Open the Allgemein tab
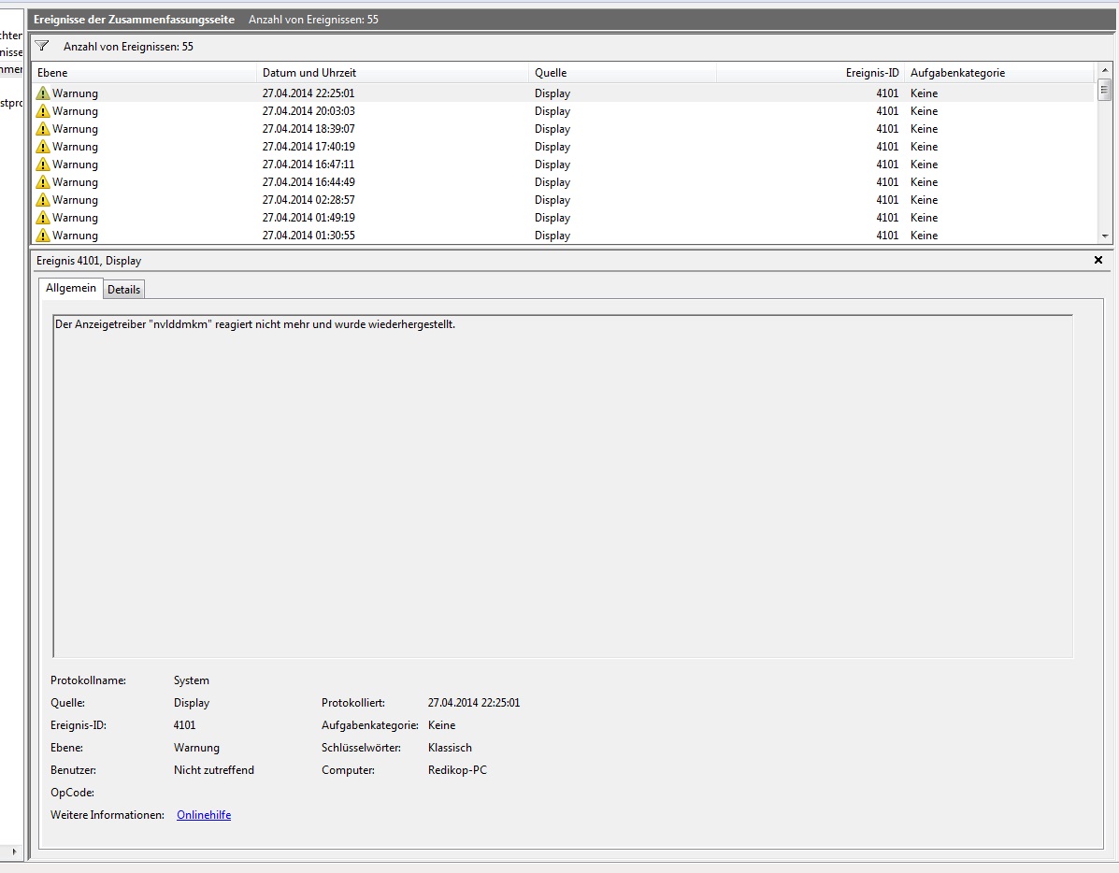Screen dimensions: 1119x873 [x=71, y=288]
